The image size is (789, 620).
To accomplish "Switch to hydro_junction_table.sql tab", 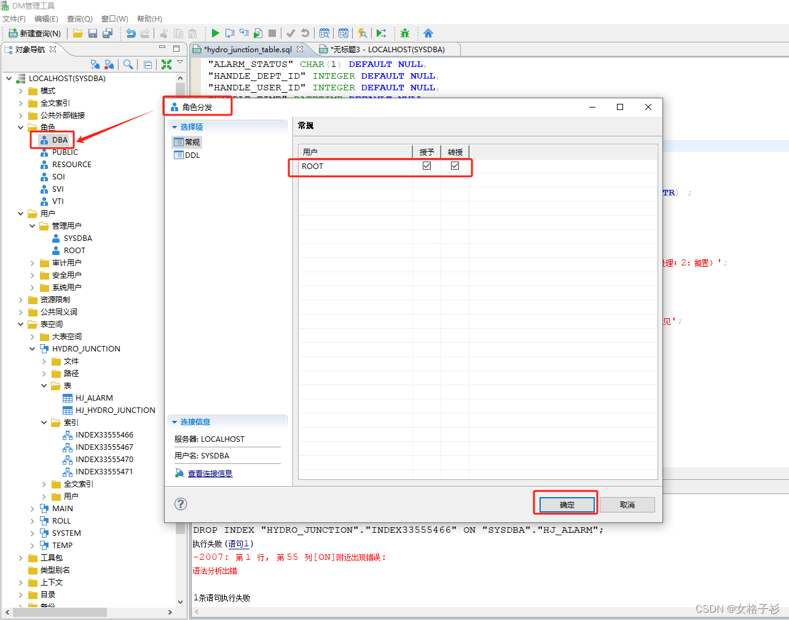I will pyautogui.click(x=248, y=49).
